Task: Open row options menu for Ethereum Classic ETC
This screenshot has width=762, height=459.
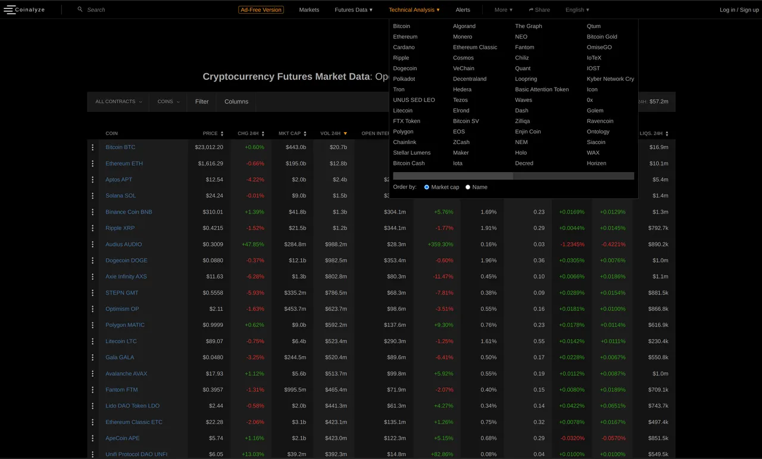Action: 93,422
